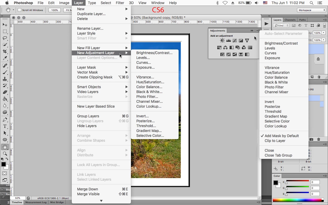Click the Photo Filter camera icon
Screen dimensions: 328x205
pos(238,47)
